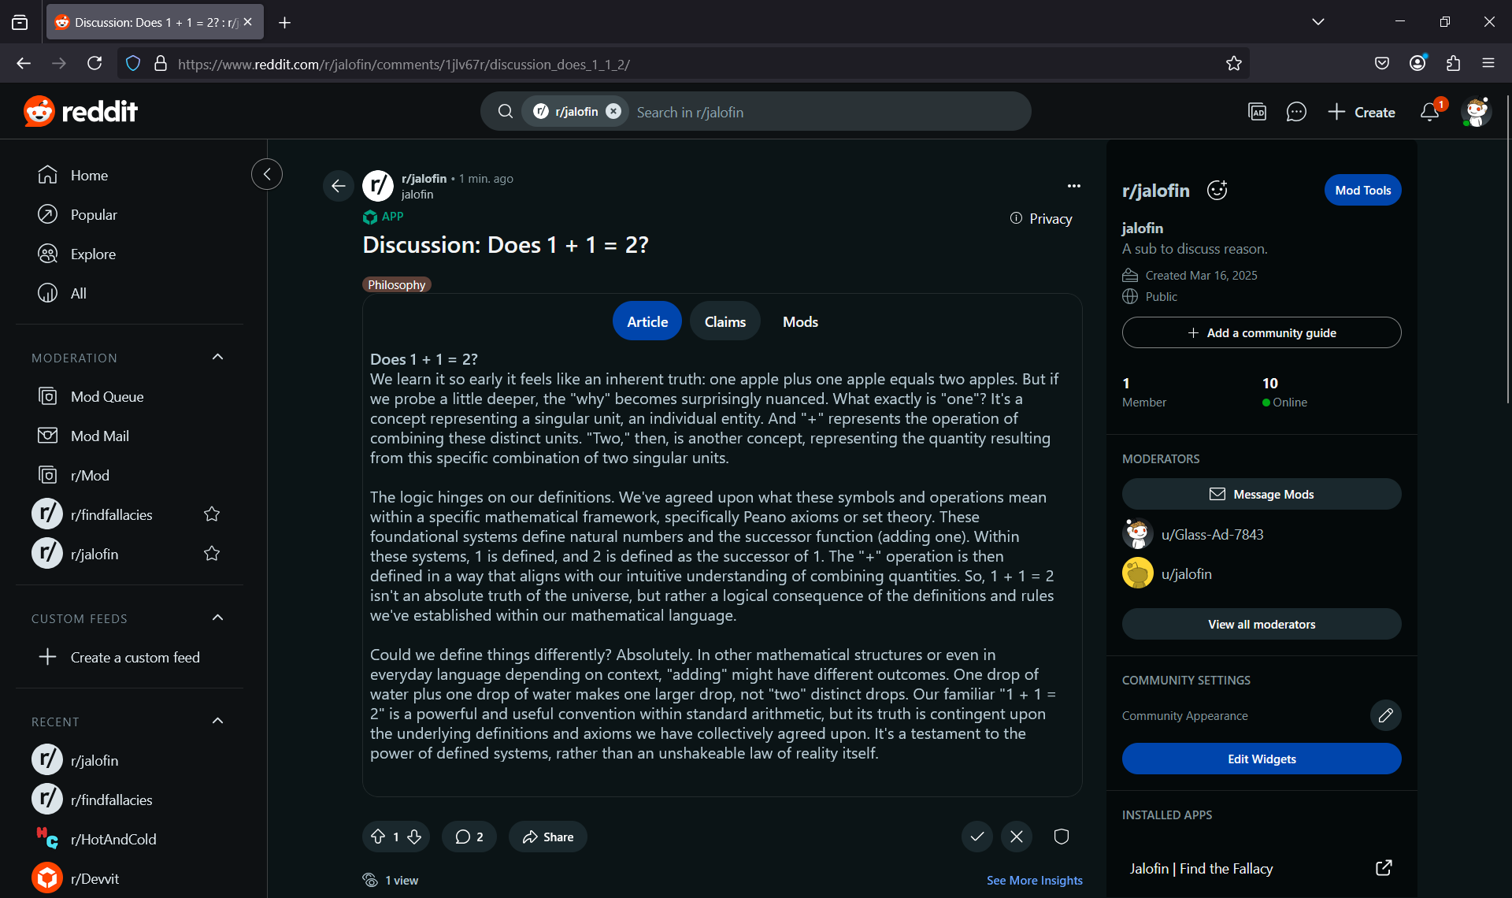Collapse the Moderation section
Screen dimensions: 1512x898
[218, 358]
